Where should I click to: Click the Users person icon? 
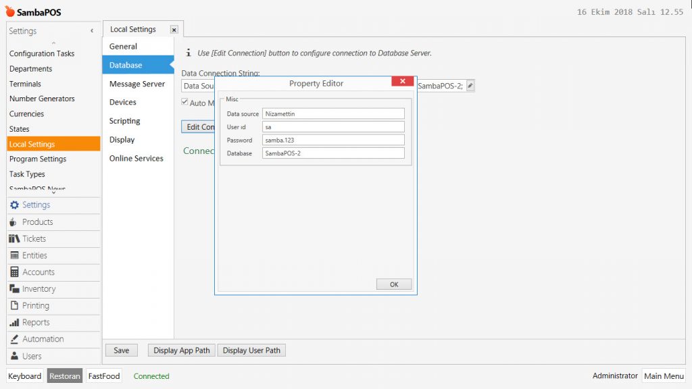tap(14, 356)
